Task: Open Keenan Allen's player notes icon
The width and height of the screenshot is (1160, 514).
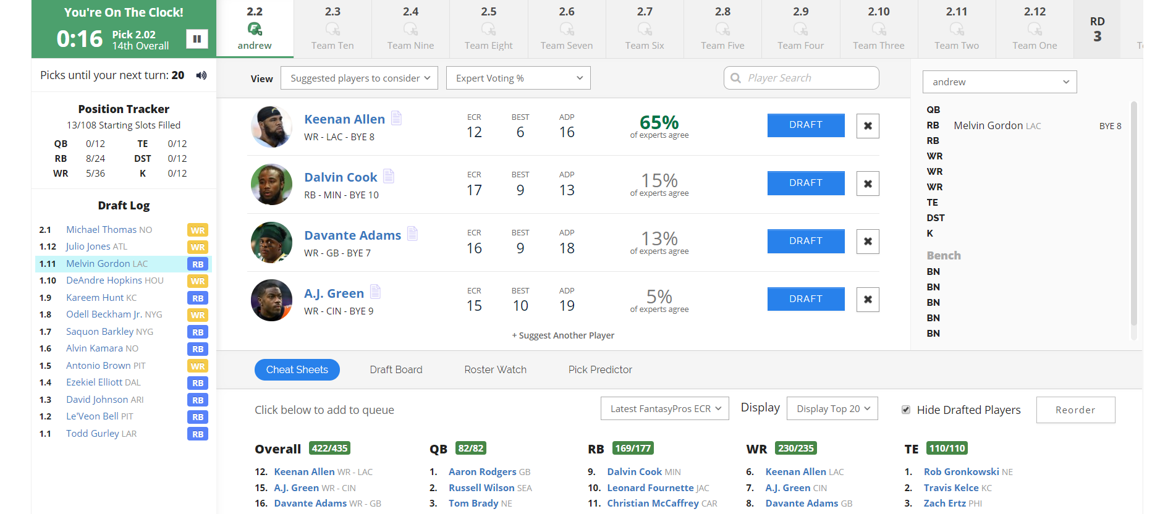Action: tap(397, 118)
